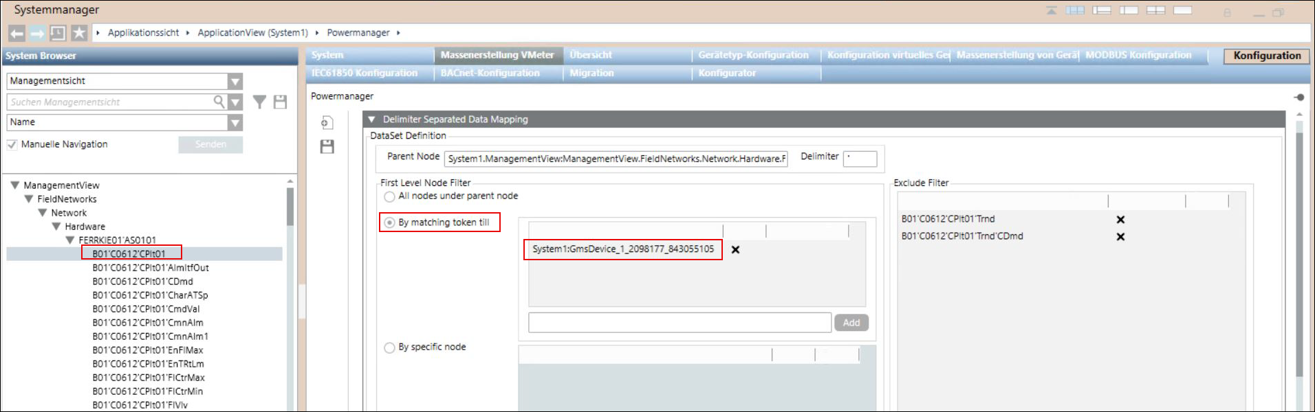The width and height of the screenshot is (1315, 412).
Task: Click the Konfiguration button
Action: coord(1267,56)
